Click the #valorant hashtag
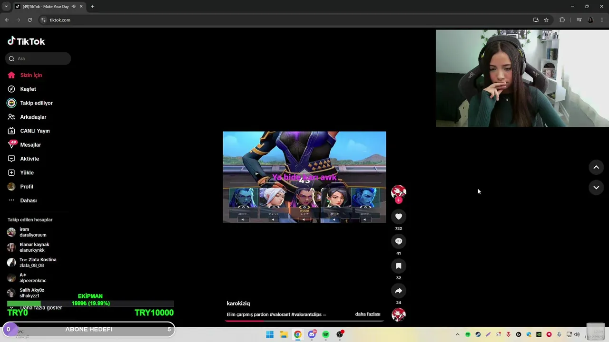The image size is (609, 342). (x=279, y=314)
